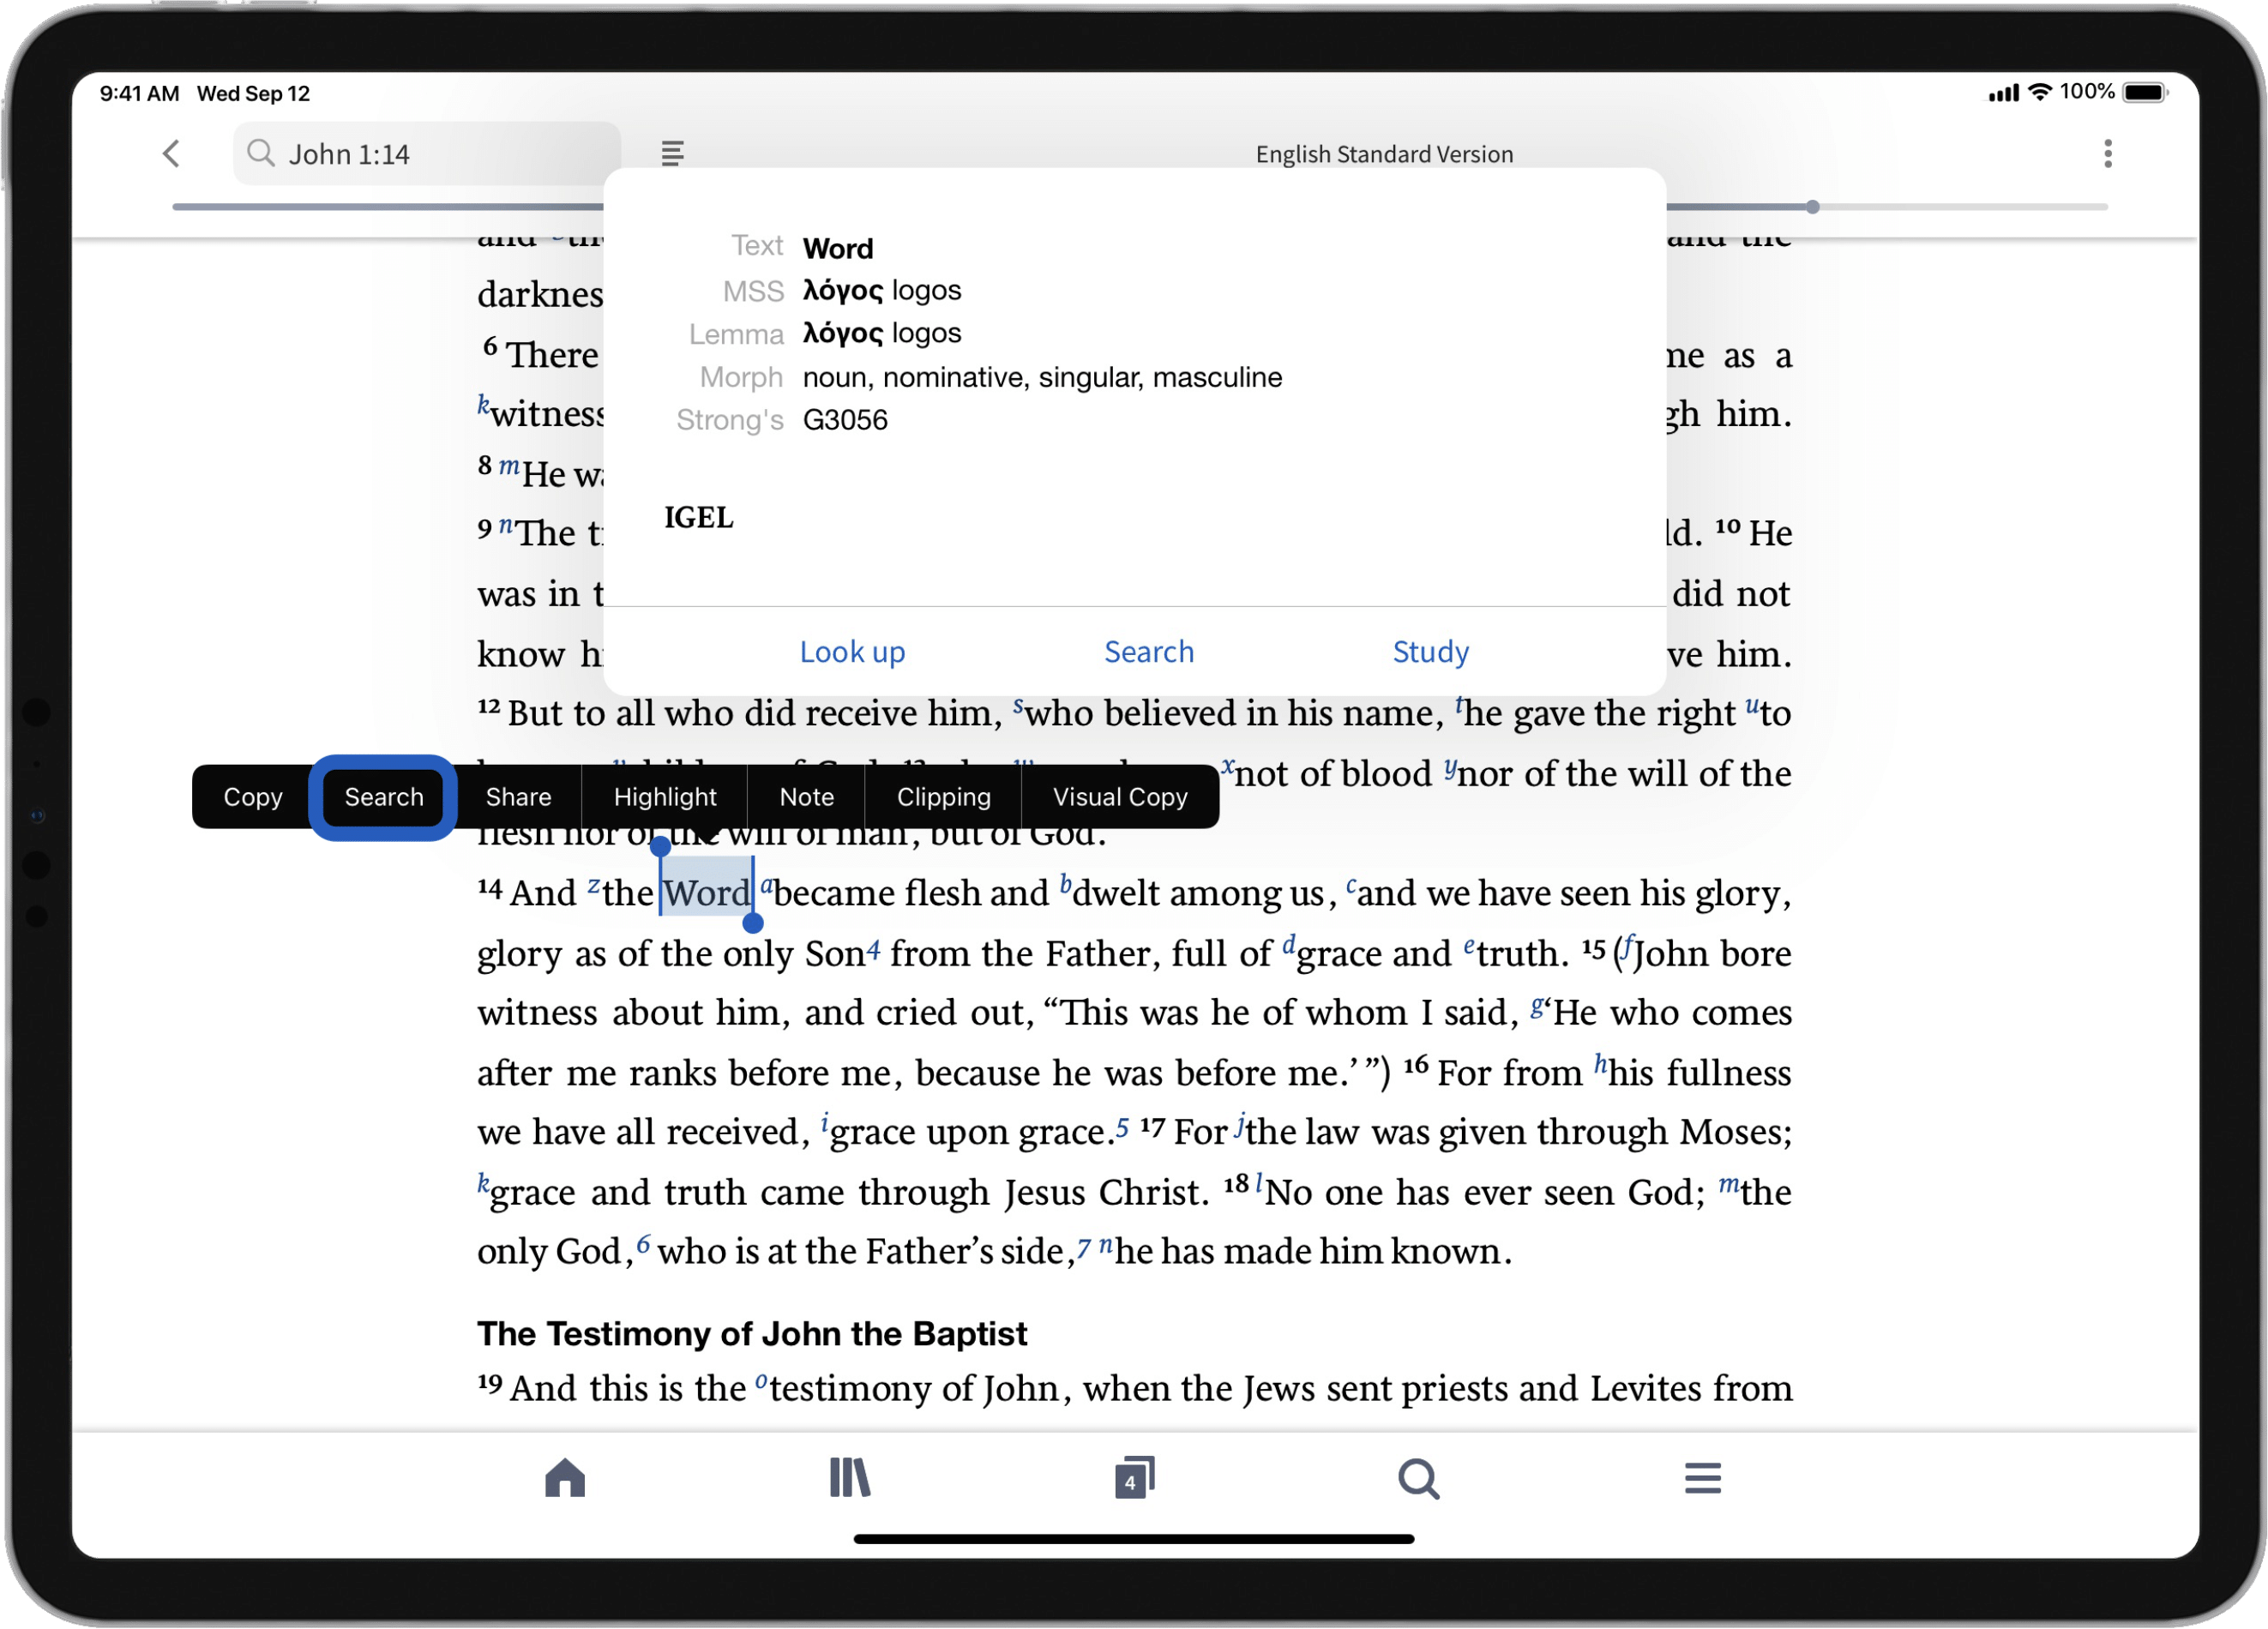Tap Search in the word info popup
Viewport: 2268px width, 1629px height.
click(1149, 652)
